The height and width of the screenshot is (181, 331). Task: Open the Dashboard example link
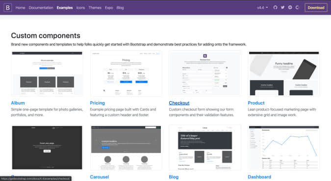click(259, 177)
